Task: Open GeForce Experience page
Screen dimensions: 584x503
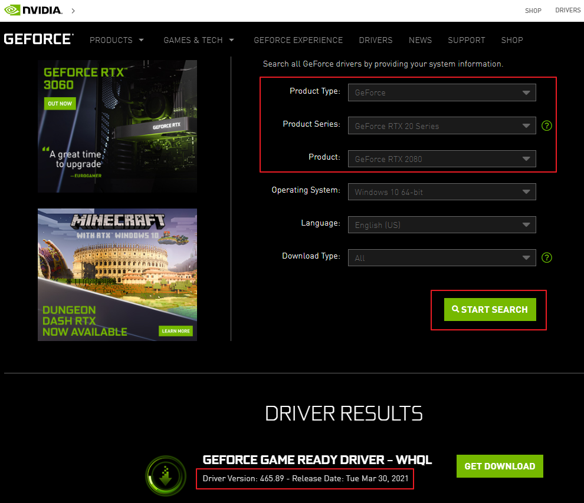Action: tap(298, 40)
